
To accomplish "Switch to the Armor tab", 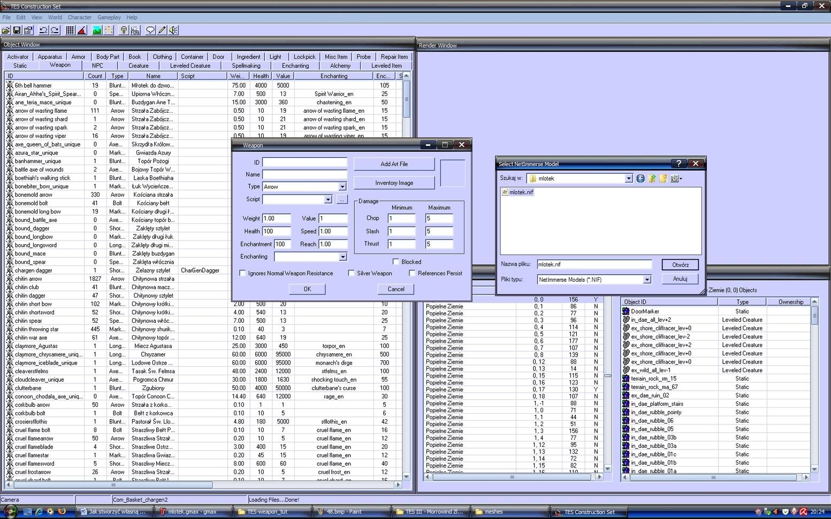I will (x=78, y=57).
